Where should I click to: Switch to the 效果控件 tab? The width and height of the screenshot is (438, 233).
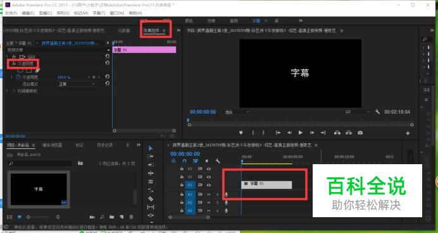pyautogui.click(x=154, y=31)
